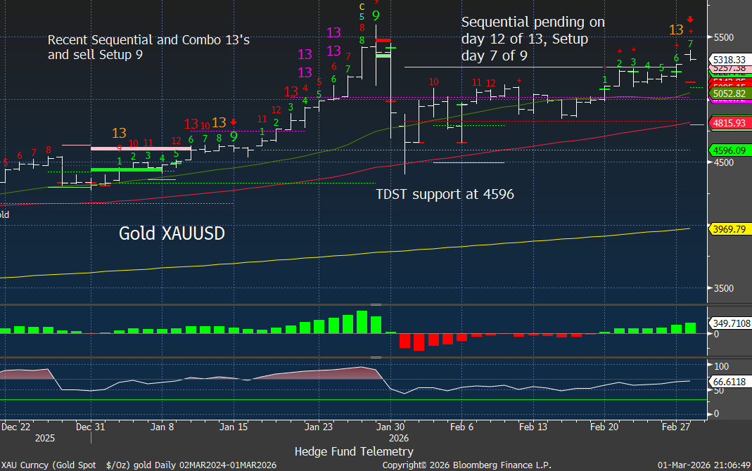Select the Gold XAUUSD chart title text

coord(172,233)
